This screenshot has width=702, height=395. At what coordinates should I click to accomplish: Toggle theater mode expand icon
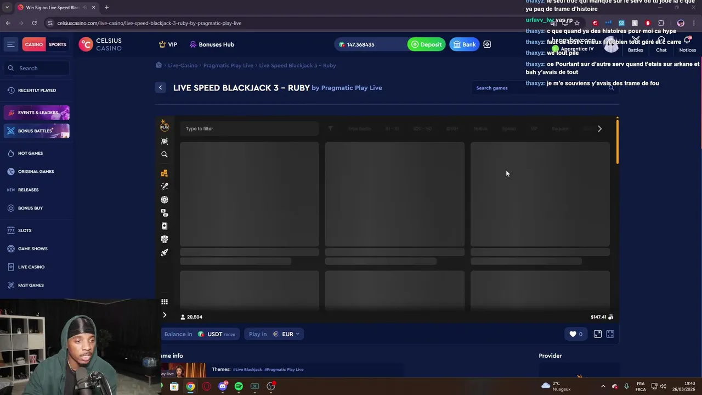point(598,334)
